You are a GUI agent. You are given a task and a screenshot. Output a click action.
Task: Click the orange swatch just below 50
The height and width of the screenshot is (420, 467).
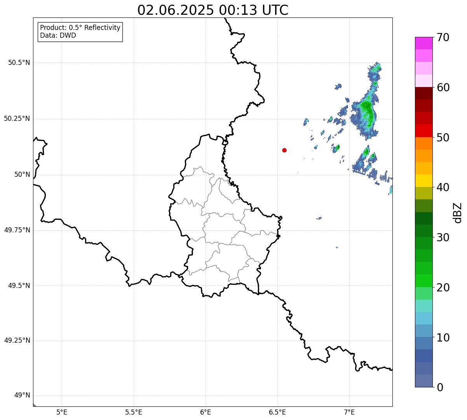click(424, 143)
